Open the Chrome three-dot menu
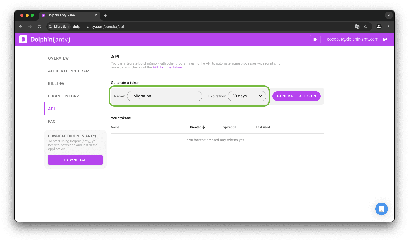 click(x=388, y=27)
